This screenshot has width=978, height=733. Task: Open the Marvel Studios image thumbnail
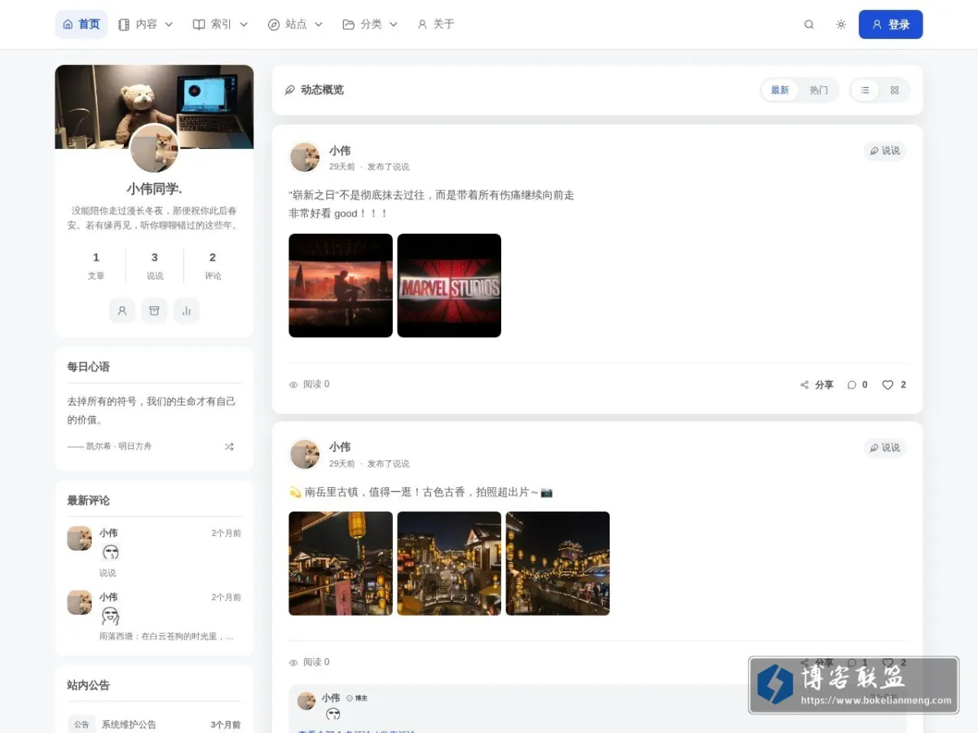[x=449, y=285]
